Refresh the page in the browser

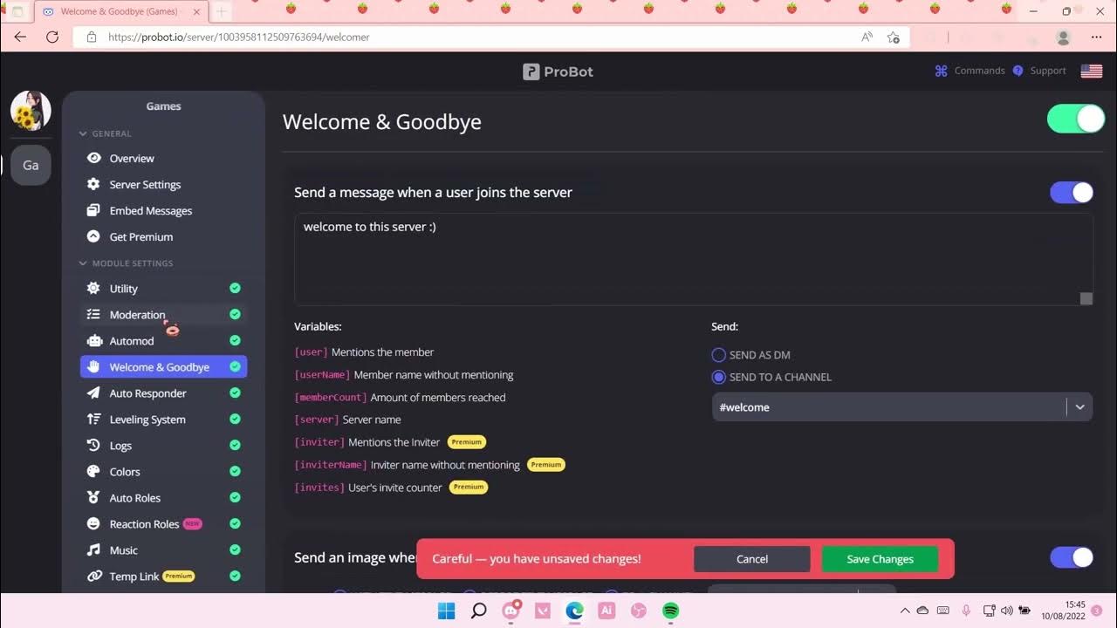click(x=52, y=38)
